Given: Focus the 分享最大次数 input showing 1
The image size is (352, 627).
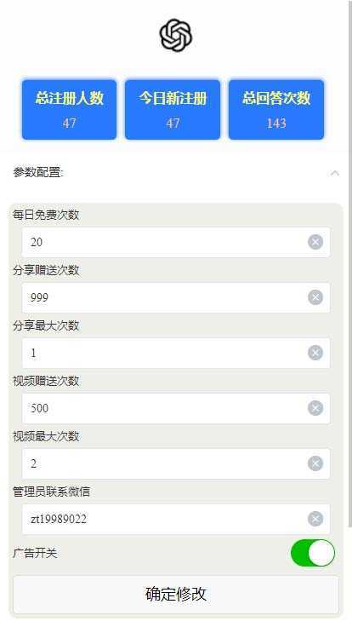Looking at the screenshot, I should [x=176, y=353].
